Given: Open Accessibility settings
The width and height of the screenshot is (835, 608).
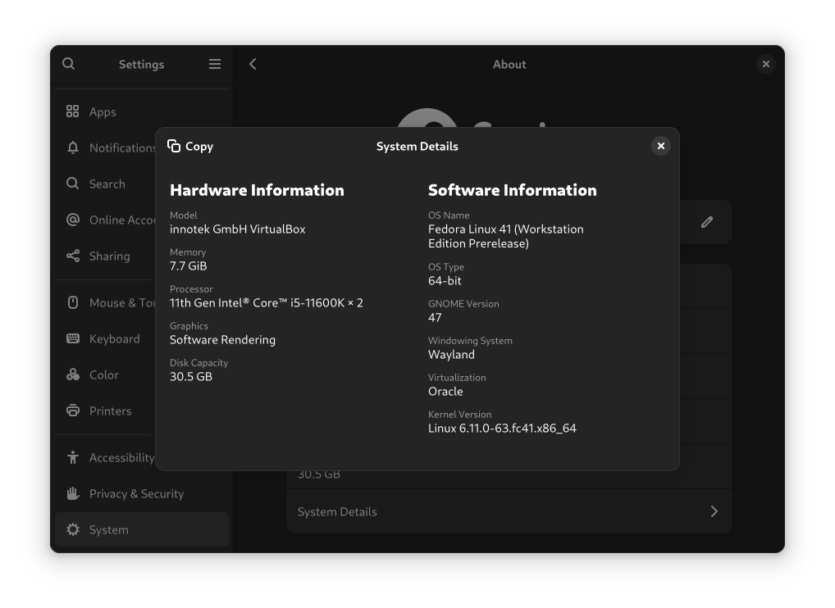Looking at the screenshot, I should click(121, 457).
